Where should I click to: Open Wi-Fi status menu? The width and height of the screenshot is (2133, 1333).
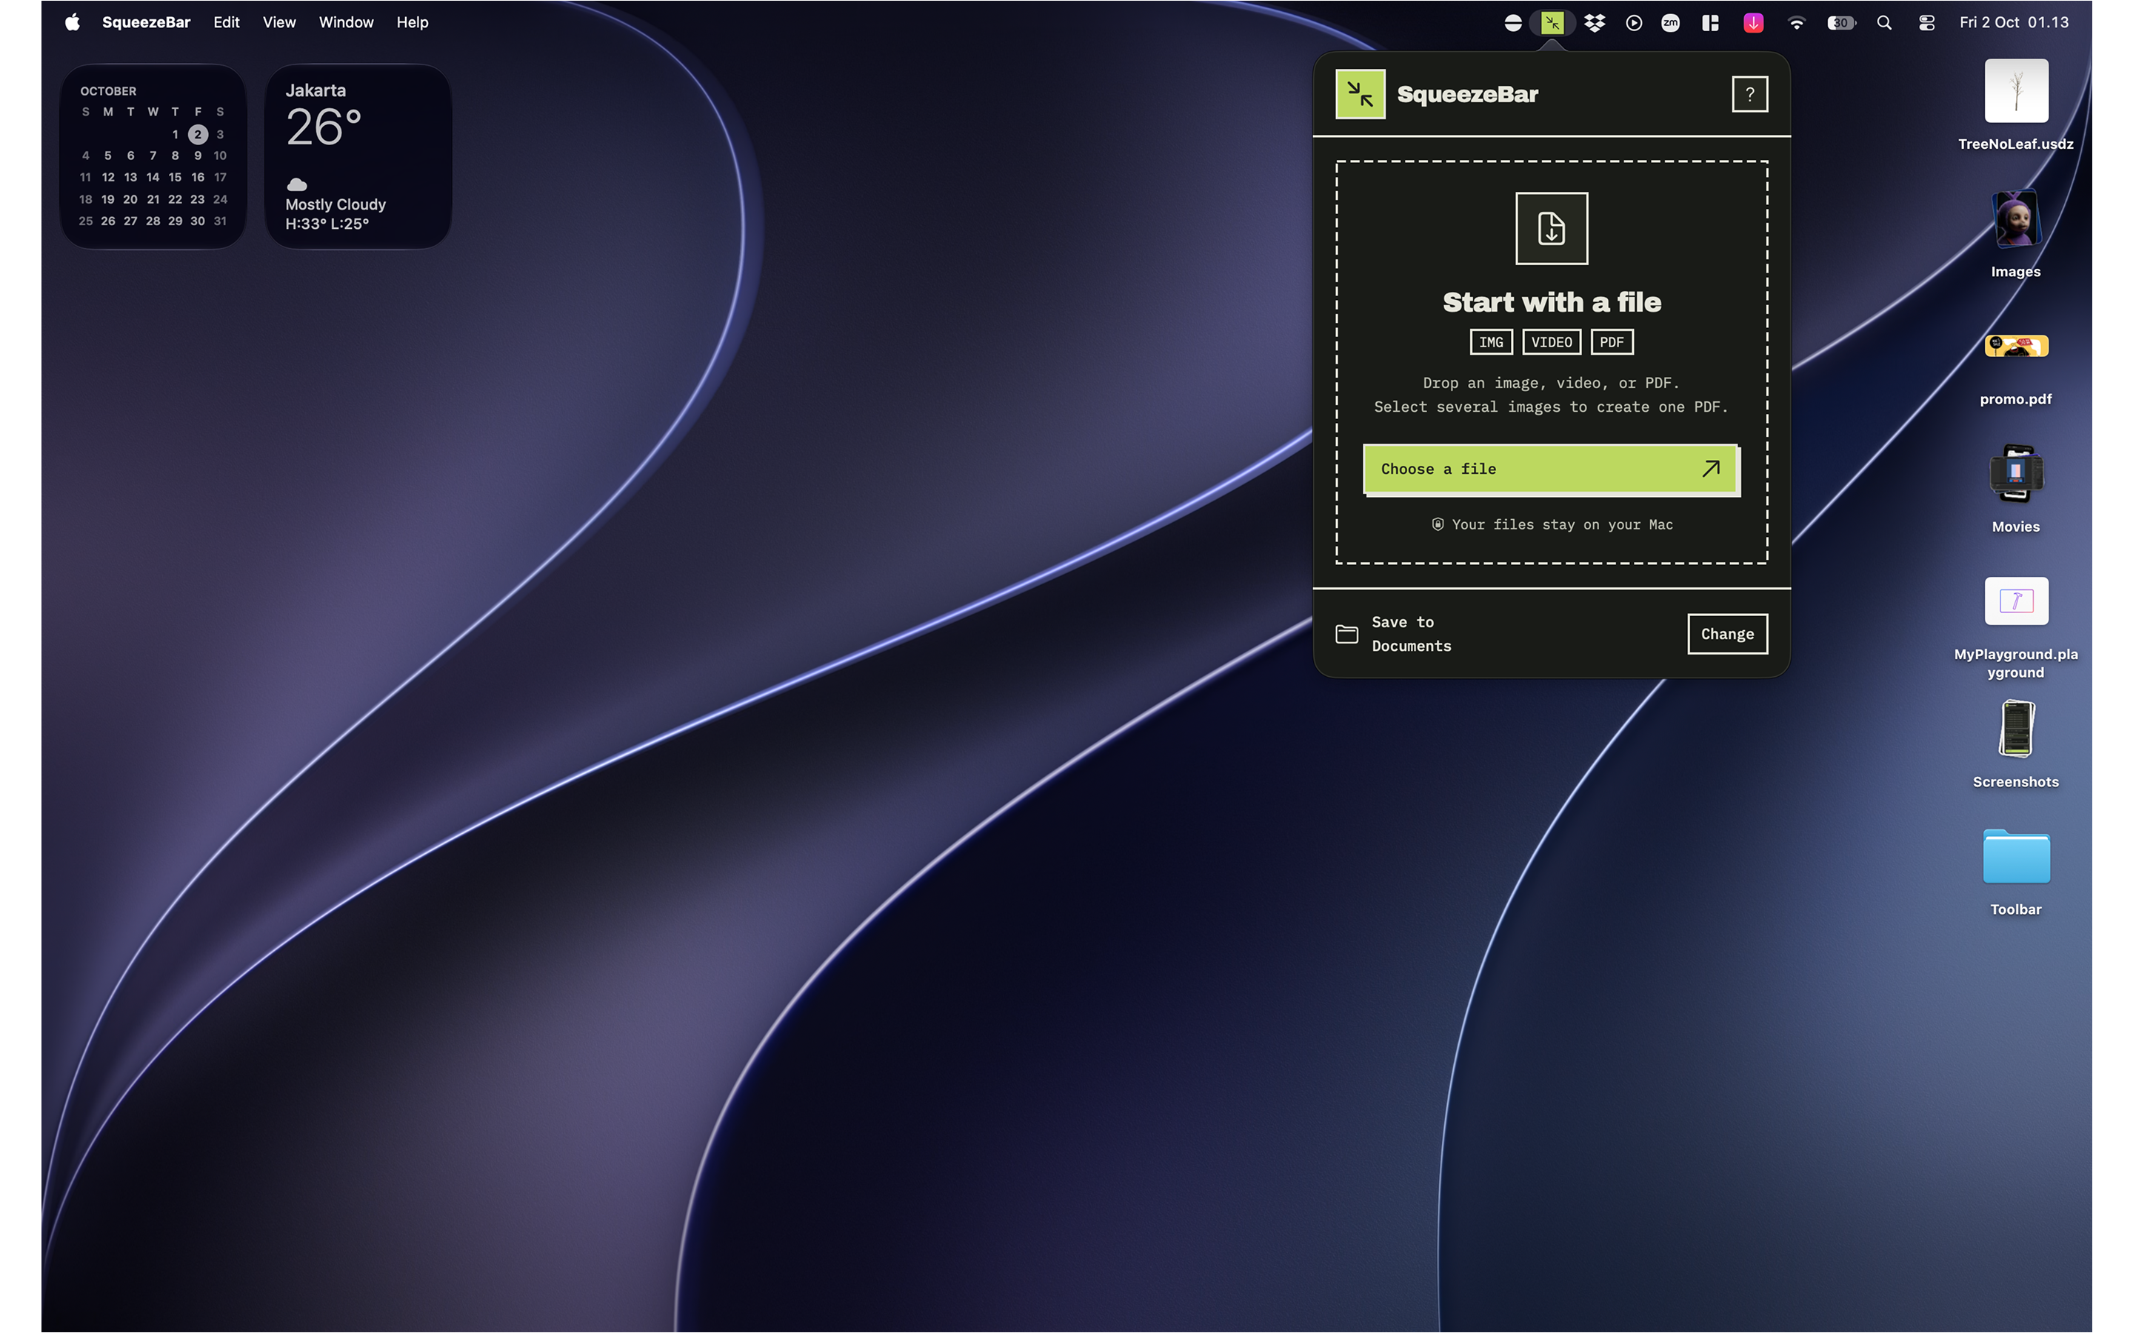point(1796,23)
